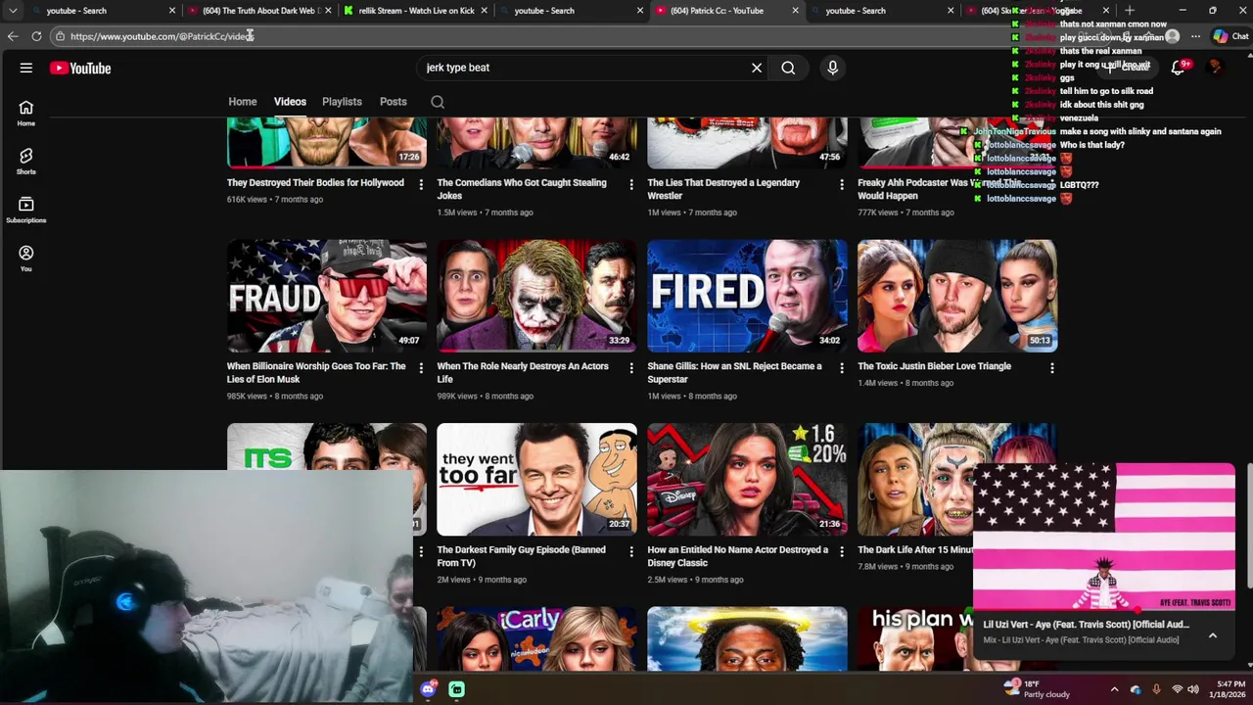The height and width of the screenshot is (705, 1253).
Task: Open 'The Comedians Who Got Caught Stealing' title
Action: point(522,189)
